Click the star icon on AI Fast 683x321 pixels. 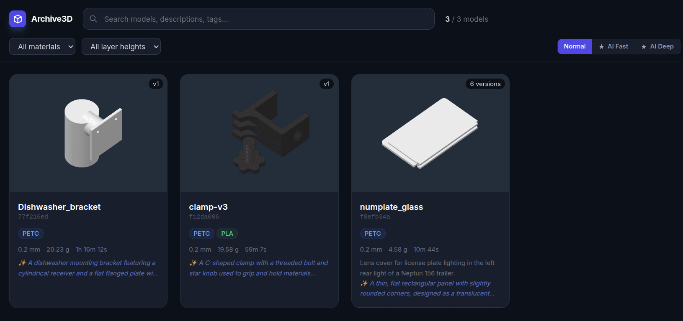(601, 46)
